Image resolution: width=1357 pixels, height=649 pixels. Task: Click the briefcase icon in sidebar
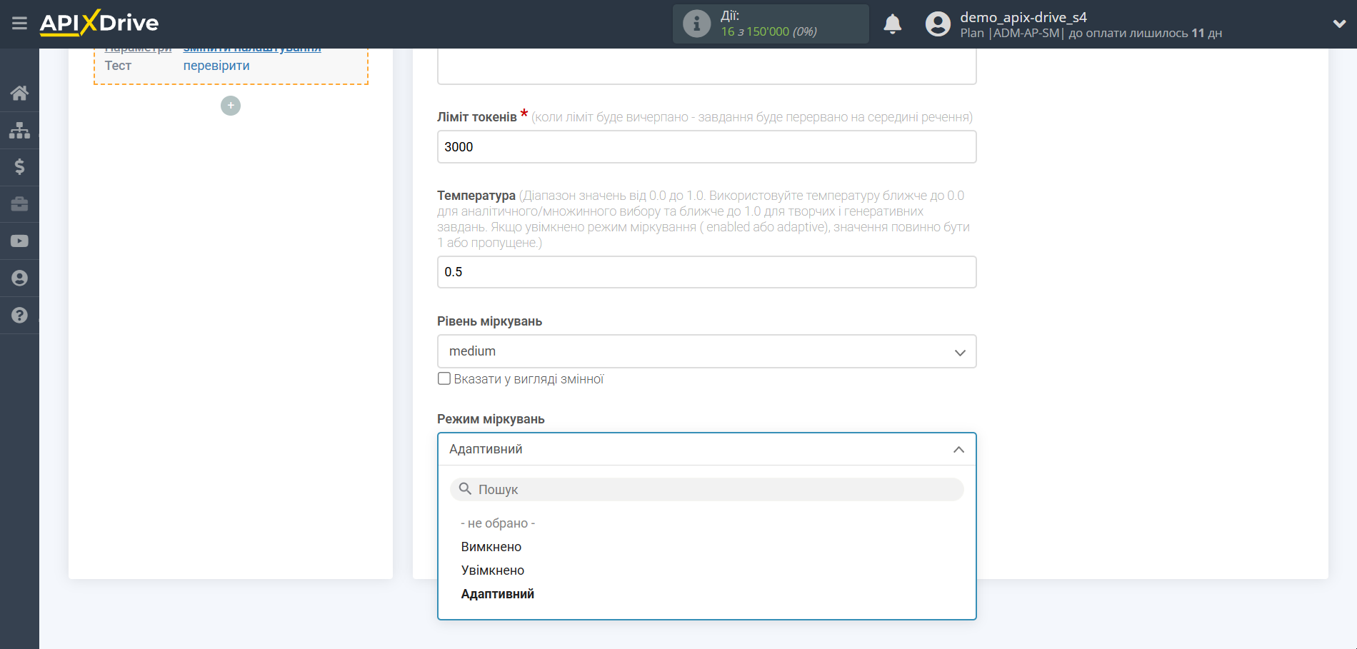point(19,204)
